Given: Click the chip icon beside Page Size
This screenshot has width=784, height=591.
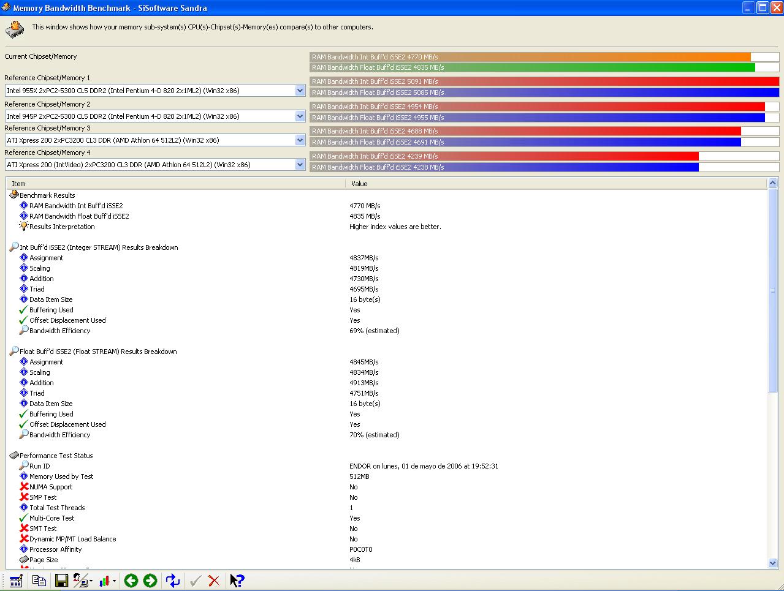Looking at the screenshot, I should tap(24, 560).
